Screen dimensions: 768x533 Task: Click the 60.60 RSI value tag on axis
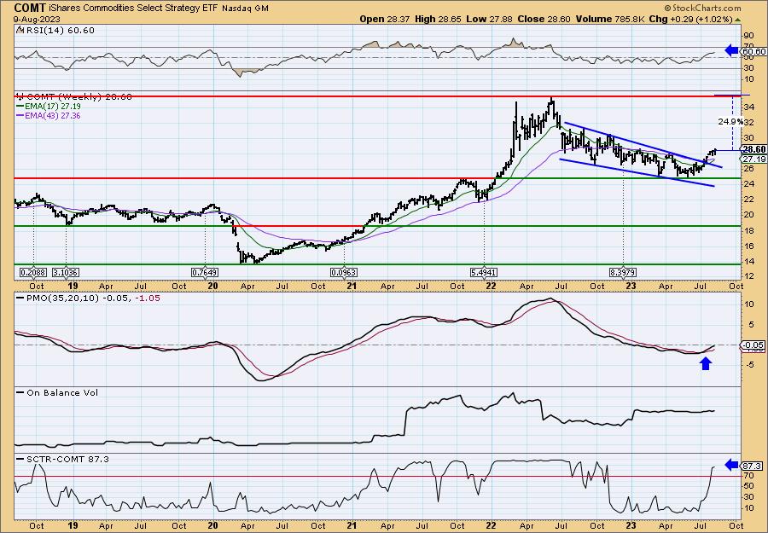pos(753,51)
